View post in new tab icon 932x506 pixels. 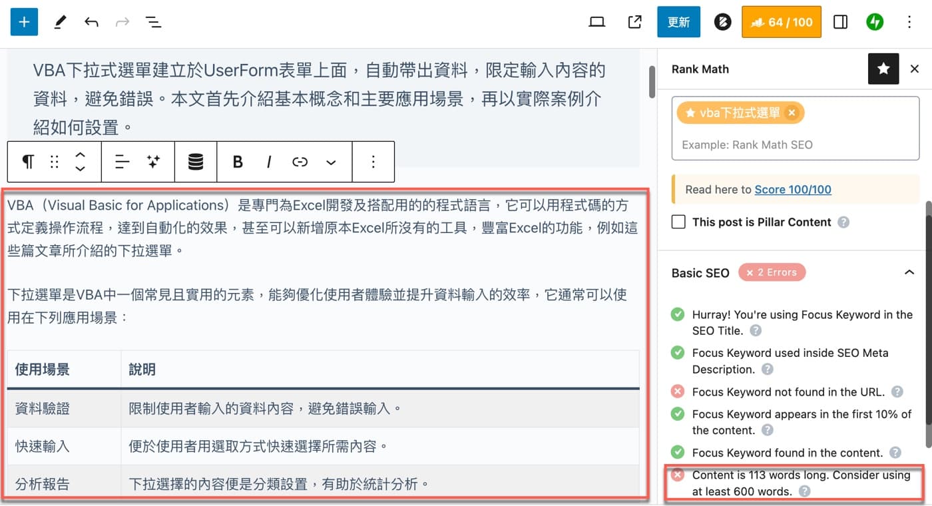click(634, 22)
